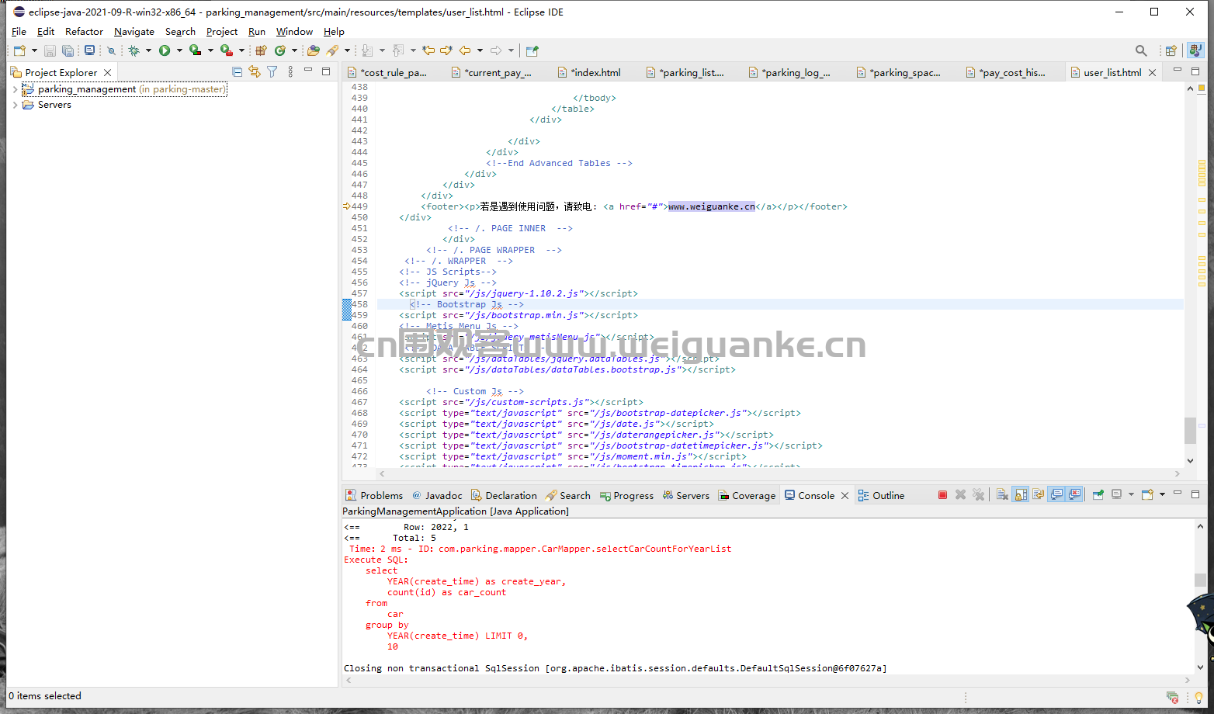Click the Open Perspective icon
Image resolution: width=1214 pixels, height=714 pixels.
[1171, 50]
